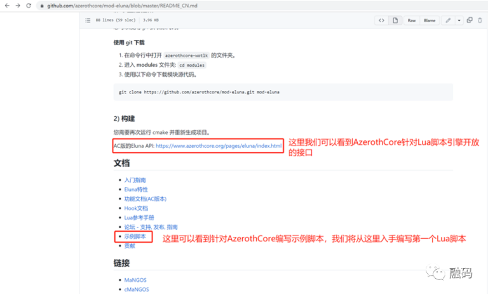Screen dimensions: 488x294
Task: Open the azerothcore.org Eluna API link
Action: [218, 146]
